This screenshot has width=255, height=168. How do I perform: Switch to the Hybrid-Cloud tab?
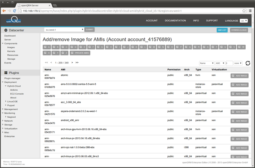pyautogui.click(x=239, y=30)
